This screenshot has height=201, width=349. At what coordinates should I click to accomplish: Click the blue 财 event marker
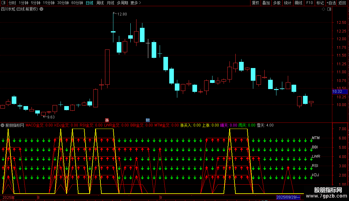148,120
